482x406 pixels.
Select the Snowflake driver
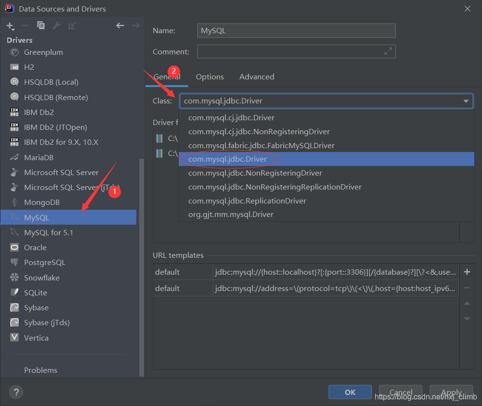[x=68, y=278]
